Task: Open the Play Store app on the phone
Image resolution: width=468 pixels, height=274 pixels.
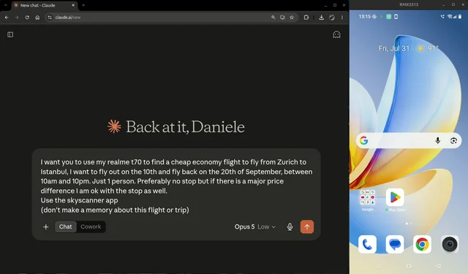Action: (x=395, y=197)
